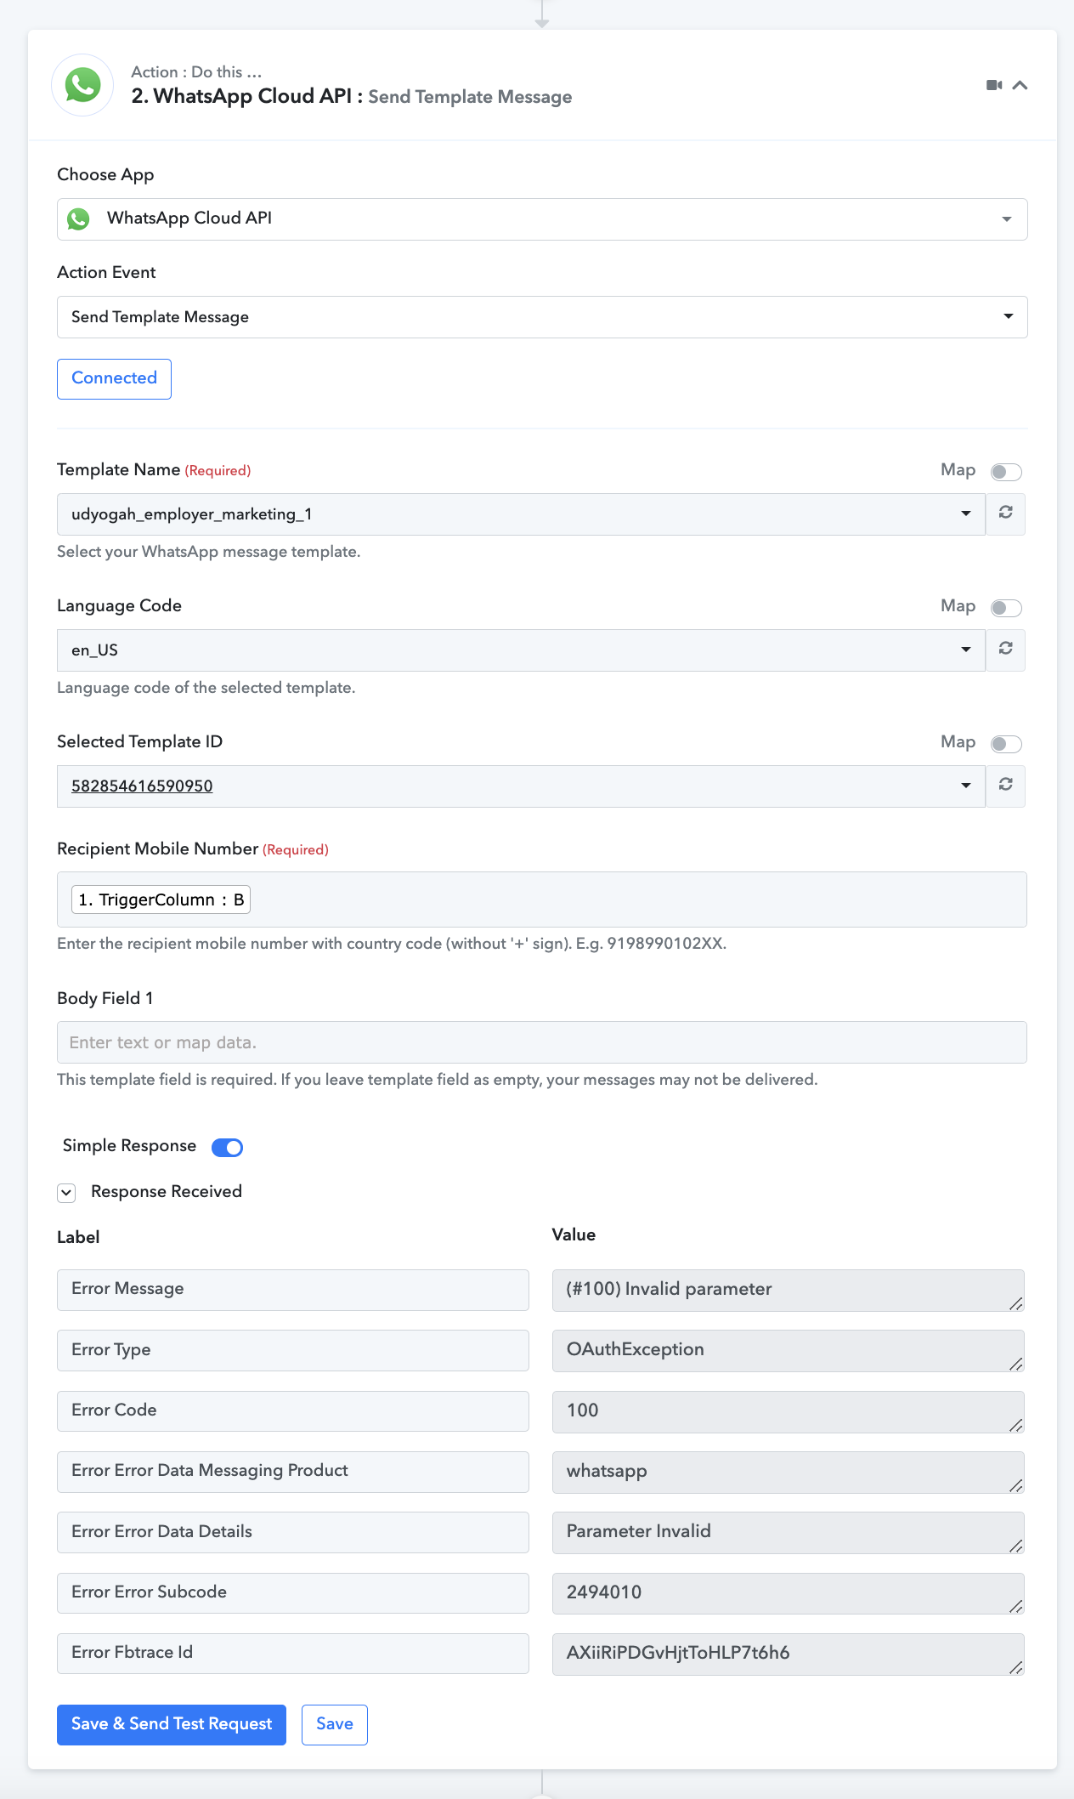Collapse the WhatsApp Cloud API action step
Image resolution: width=1074 pixels, height=1799 pixels.
coord(1020,85)
